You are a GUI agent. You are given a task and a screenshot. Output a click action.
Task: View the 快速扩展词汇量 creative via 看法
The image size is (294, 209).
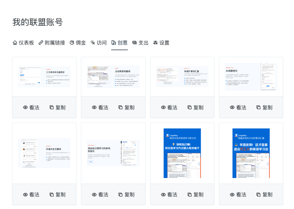pos(169,108)
